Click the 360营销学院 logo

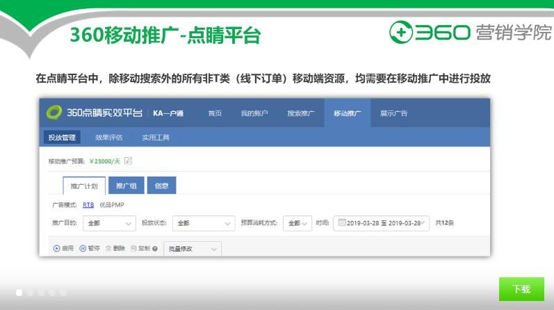pos(470,33)
